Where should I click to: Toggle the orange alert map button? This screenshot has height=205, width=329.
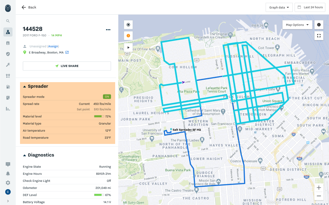pyautogui.click(x=128, y=36)
